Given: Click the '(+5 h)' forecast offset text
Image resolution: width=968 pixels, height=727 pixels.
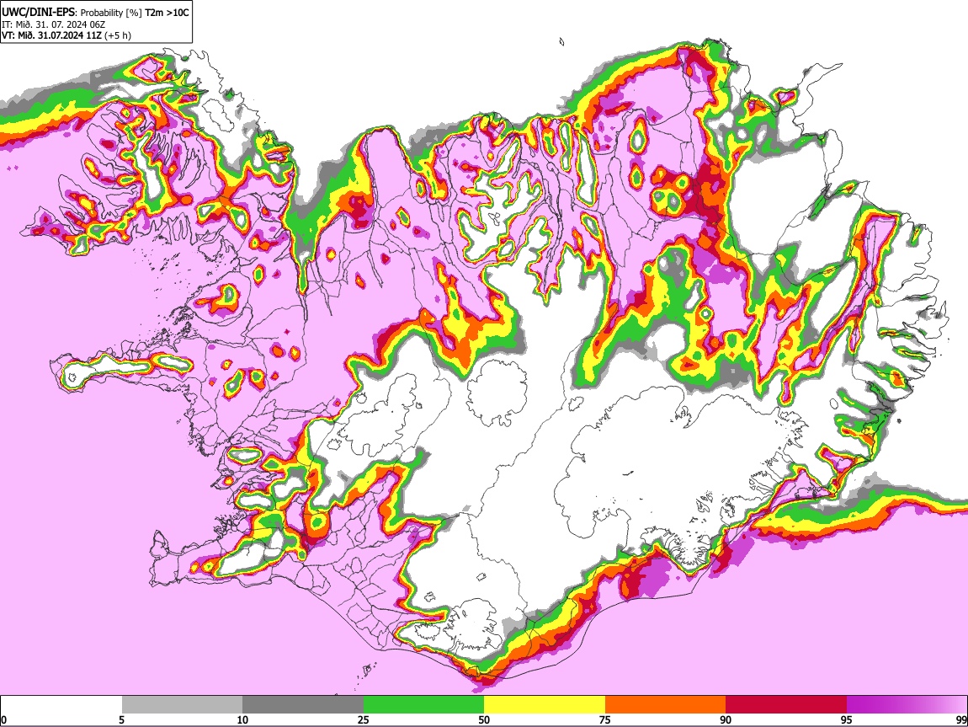Looking at the screenshot, I should pos(117,35).
